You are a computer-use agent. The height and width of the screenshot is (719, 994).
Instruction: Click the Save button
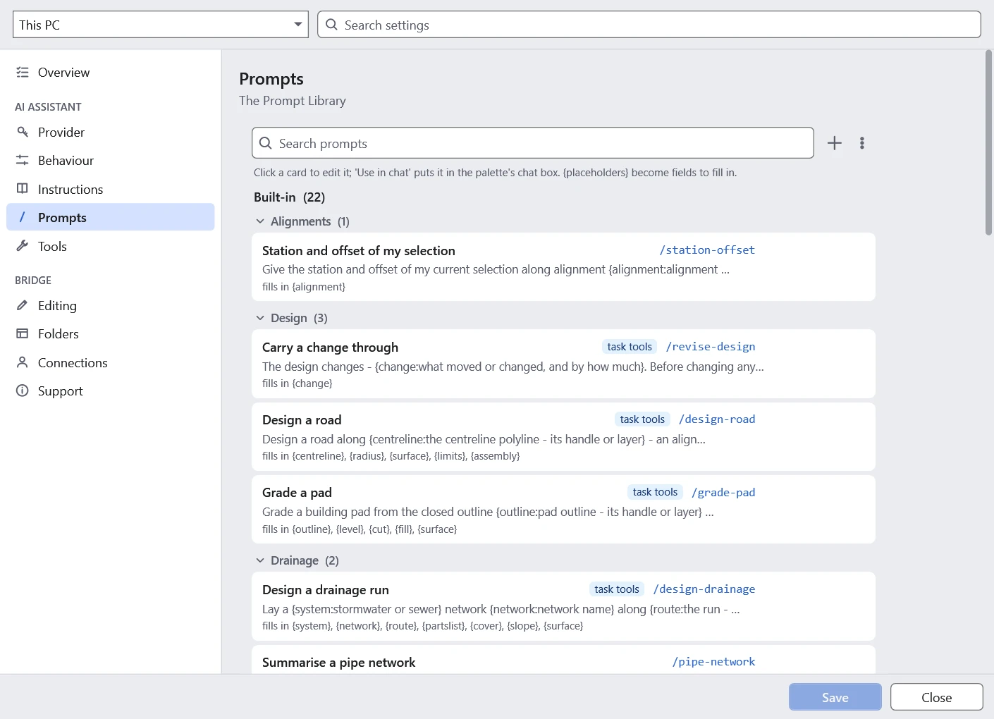835,697
